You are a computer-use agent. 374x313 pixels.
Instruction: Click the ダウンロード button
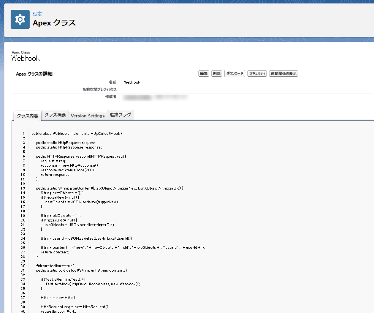click(x=235, y=73)
